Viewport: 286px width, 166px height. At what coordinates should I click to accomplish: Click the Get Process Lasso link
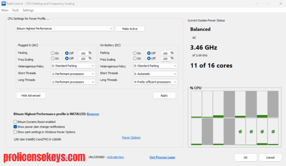tap(162, 157)
